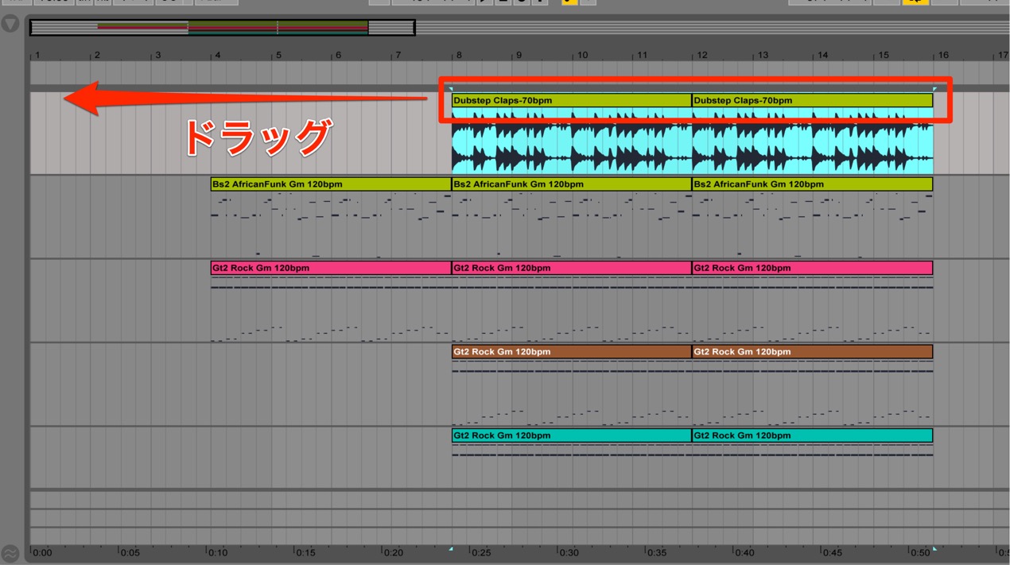
Task: Click the waveform of the first Dubstep Claps clip
Action: tap(572, 141)
